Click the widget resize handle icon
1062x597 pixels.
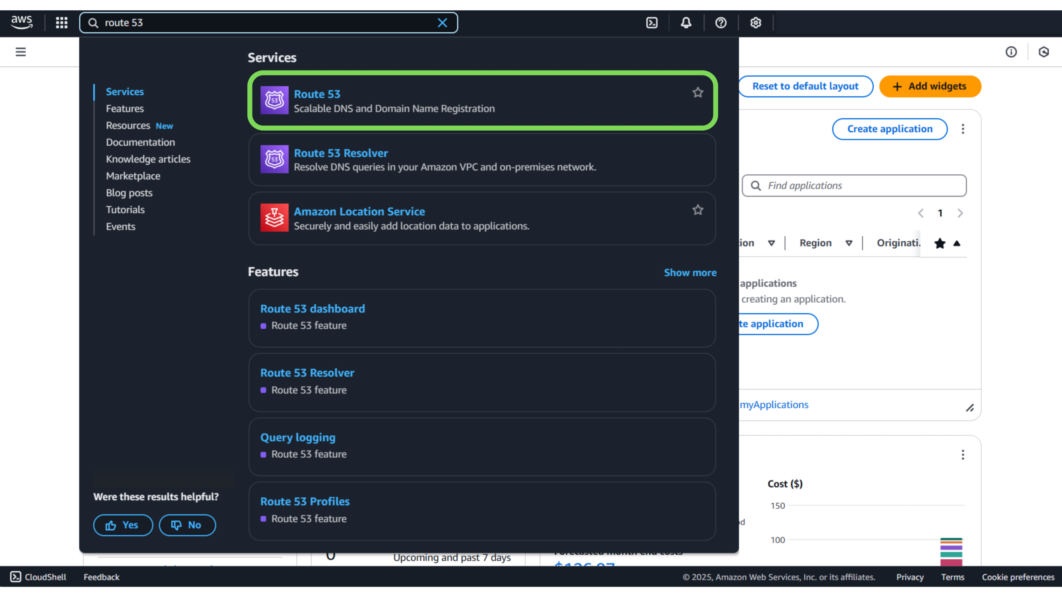pos(969,408)
